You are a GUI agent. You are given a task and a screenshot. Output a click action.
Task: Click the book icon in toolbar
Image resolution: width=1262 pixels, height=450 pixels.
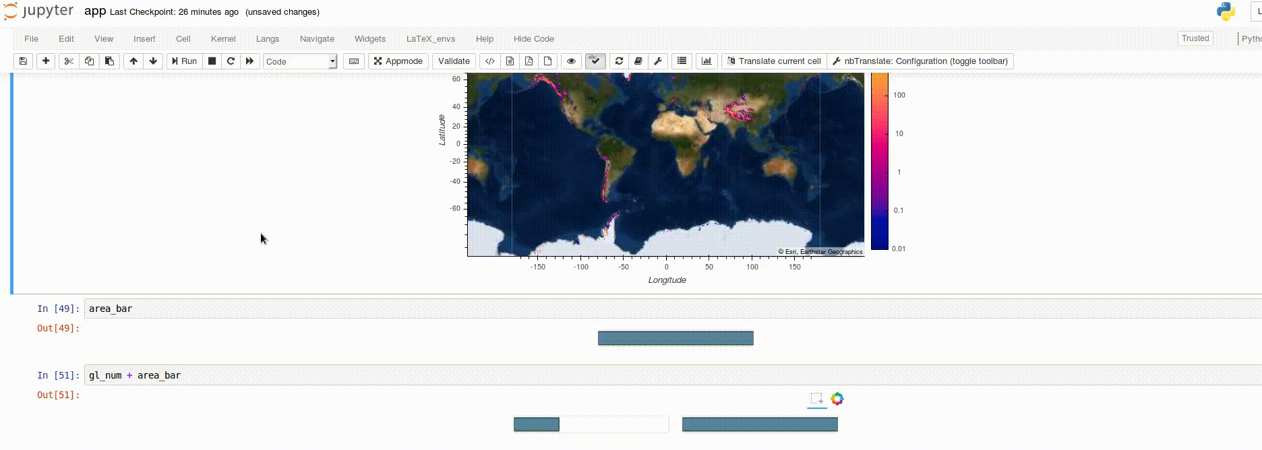pos(638,61)
